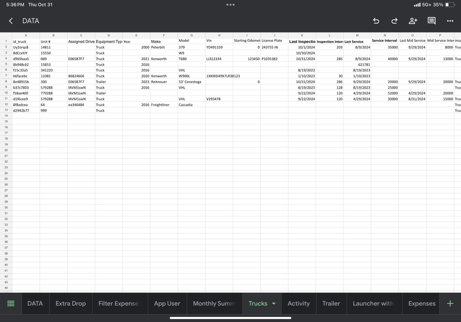Viewport: 461px width, 322px height.
Task: Select cell Cascadia
Action: (192, 105)
